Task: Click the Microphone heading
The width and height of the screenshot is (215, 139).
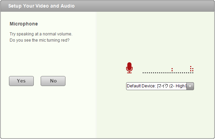Action: pos(24,24)
